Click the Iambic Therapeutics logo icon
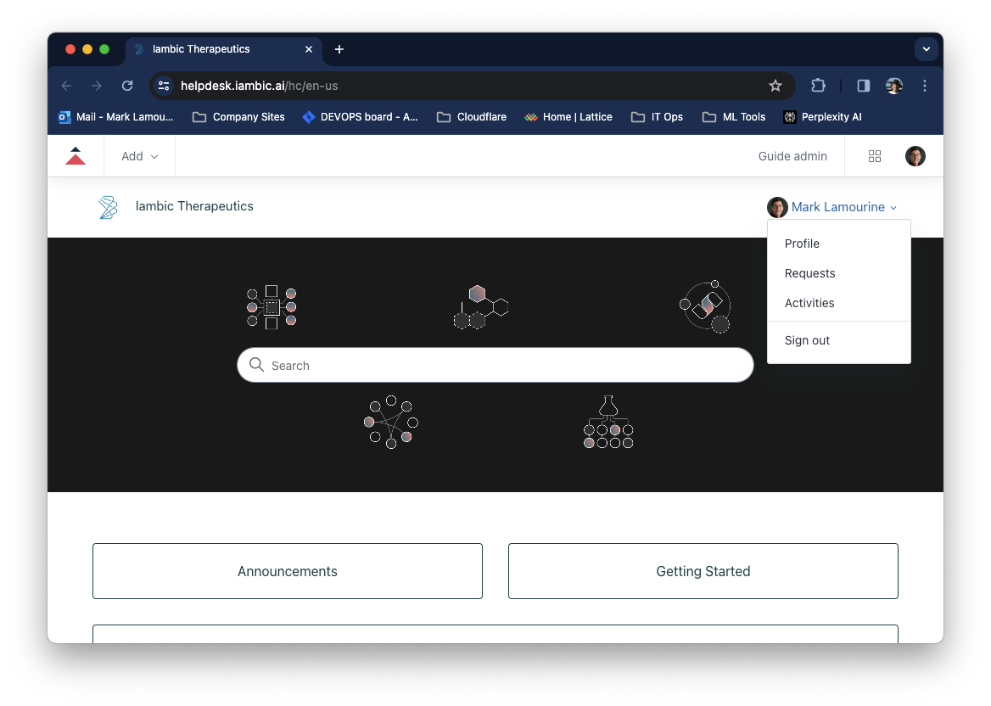The height and width of the screenshot is (706, 991). click(108, 207)
